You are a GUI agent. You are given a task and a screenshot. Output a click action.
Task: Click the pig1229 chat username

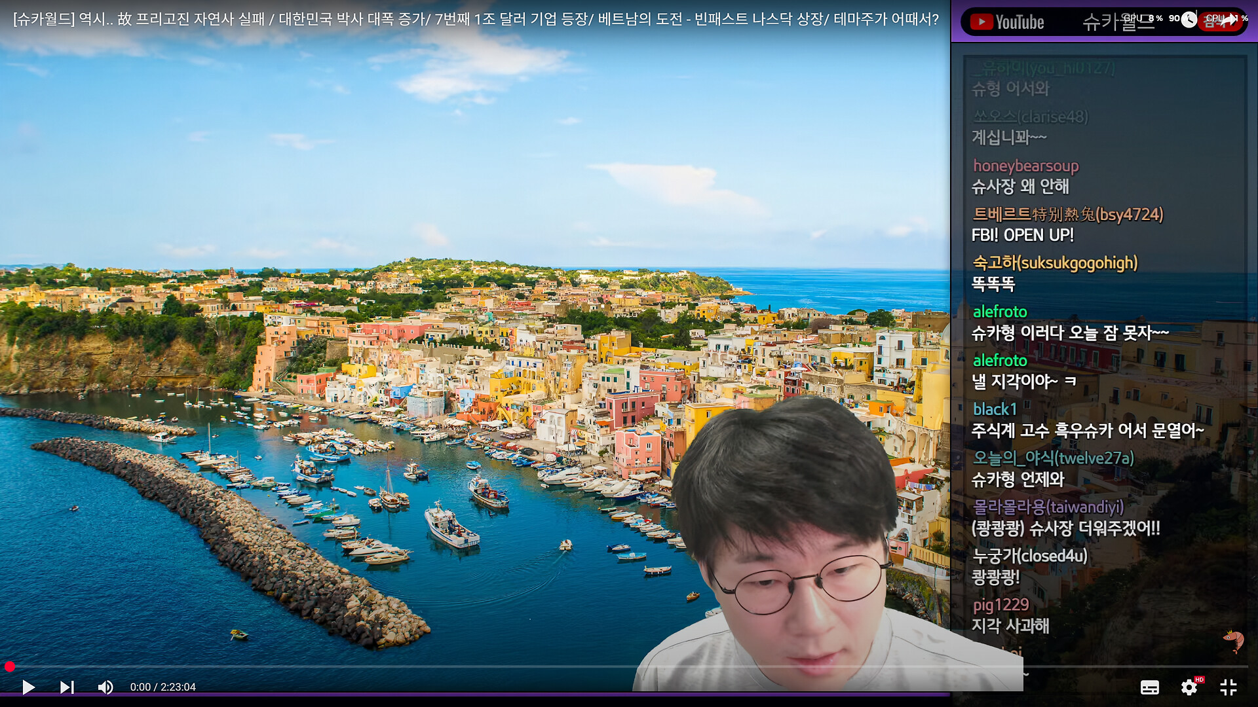[x=1001, y=604]
